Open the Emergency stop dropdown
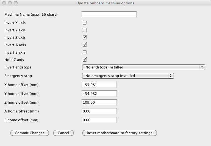 coord(128,76)
